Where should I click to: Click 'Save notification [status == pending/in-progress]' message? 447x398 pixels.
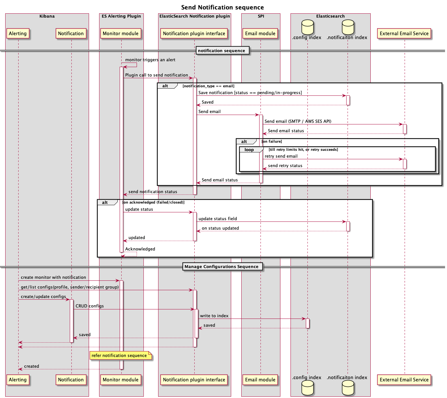pos(250,93)
